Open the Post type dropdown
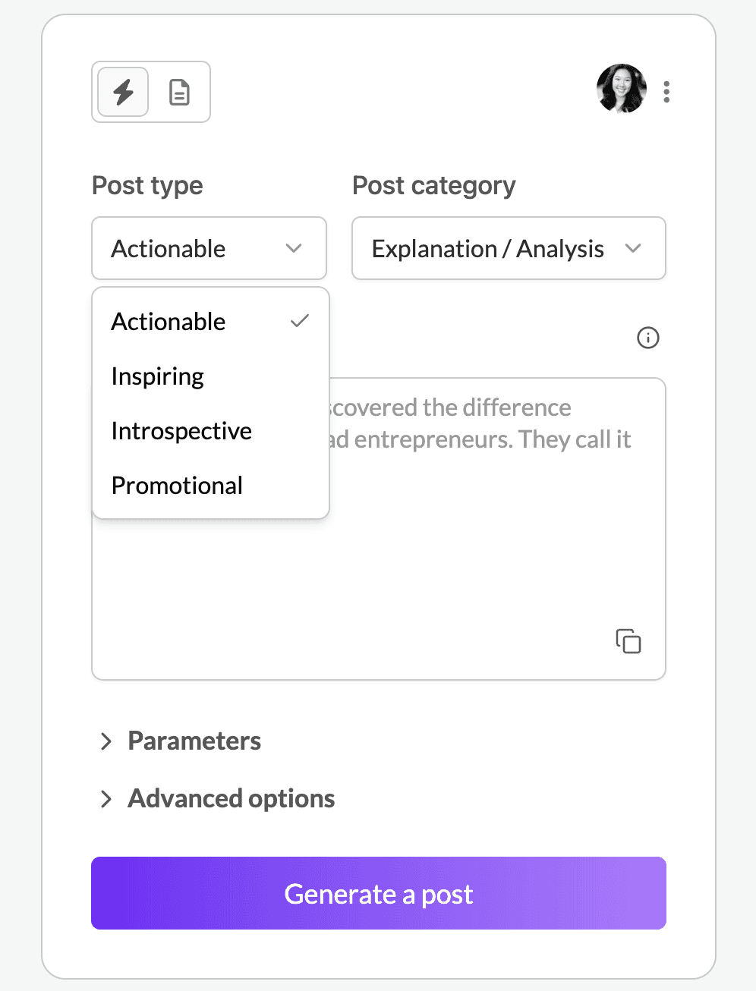Viewport: 756px width, 991px height. [209, 248]
